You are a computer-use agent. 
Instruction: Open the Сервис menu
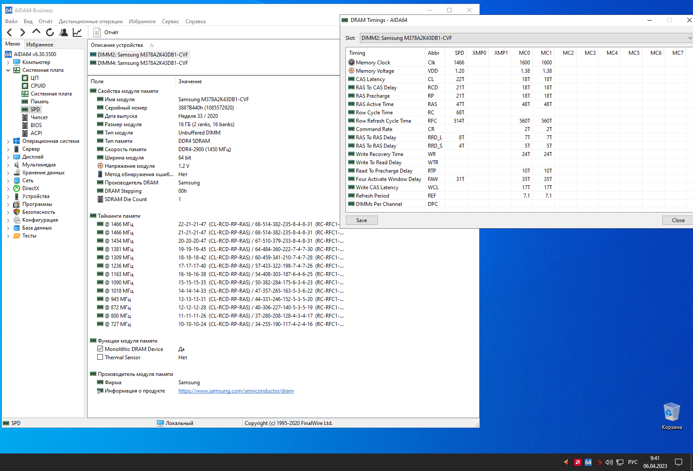point(171,21)
